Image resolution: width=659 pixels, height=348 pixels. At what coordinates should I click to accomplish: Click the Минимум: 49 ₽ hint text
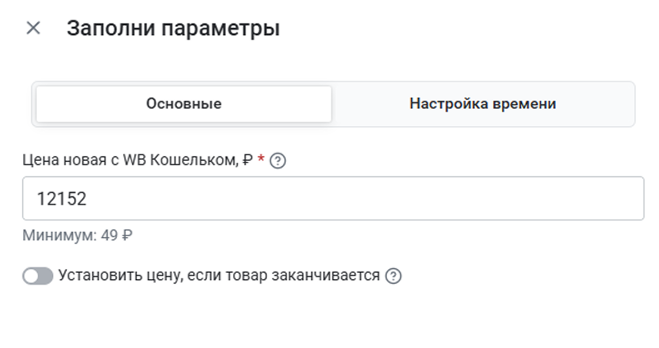(x=77, y=235)
